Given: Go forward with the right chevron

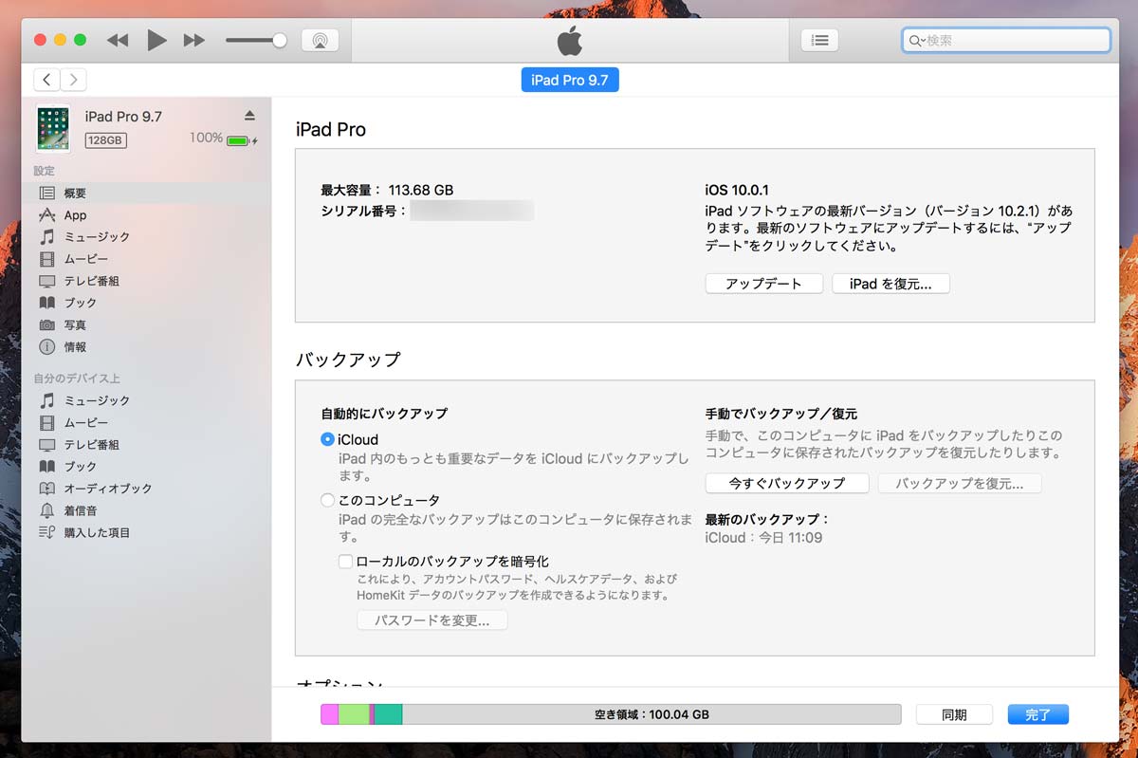Looking at the screenshot, I should [73, 80].
